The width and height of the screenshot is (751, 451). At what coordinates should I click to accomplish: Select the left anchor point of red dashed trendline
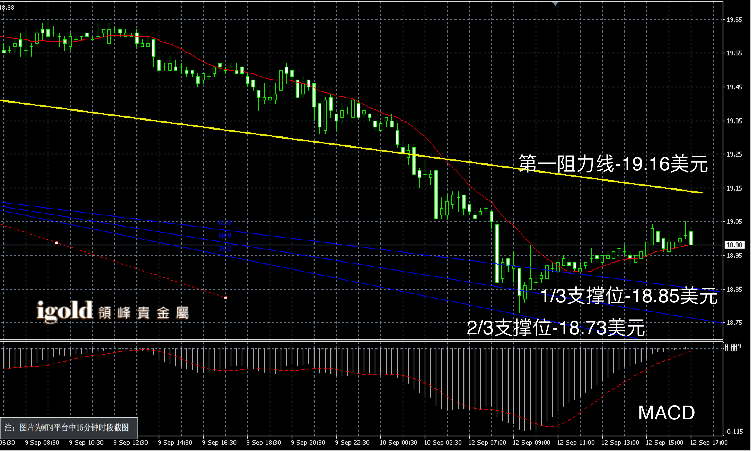click(56, 243)
